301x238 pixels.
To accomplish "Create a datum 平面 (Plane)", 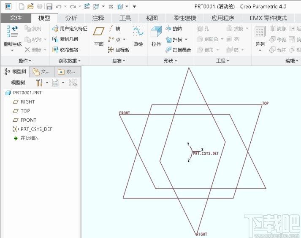I will tap(99, 36).
